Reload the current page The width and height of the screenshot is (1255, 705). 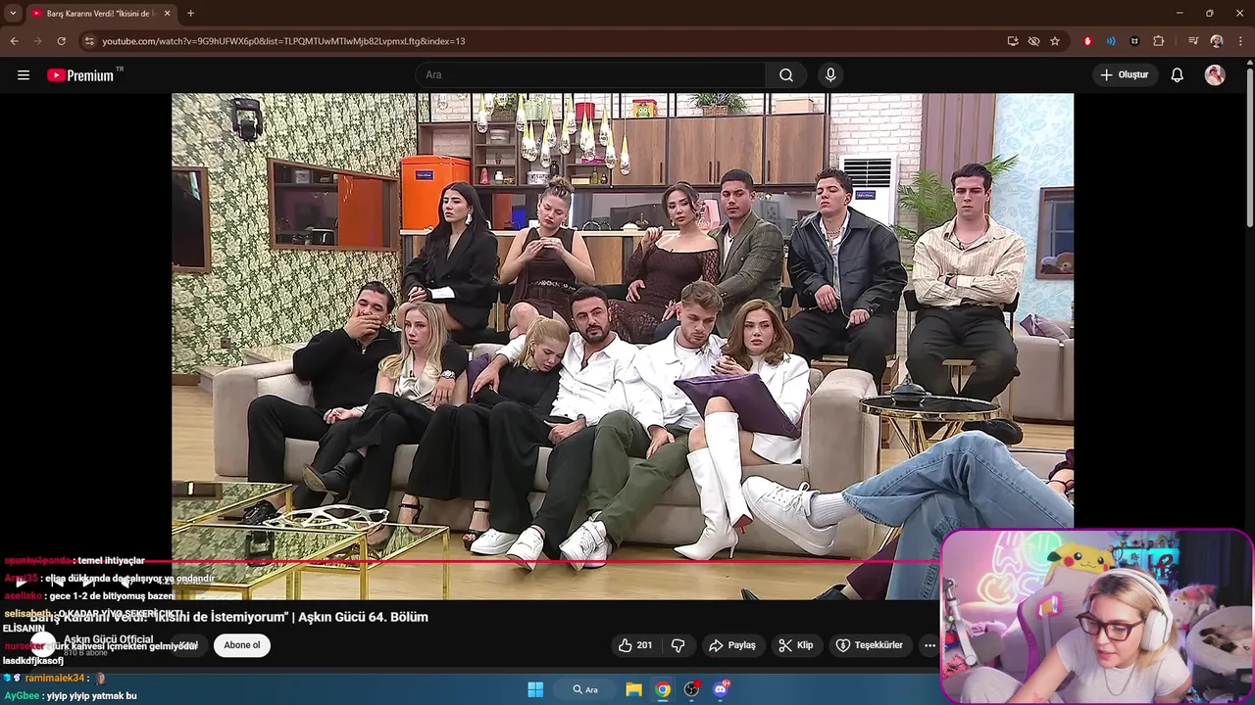click(x=61, y=41)
